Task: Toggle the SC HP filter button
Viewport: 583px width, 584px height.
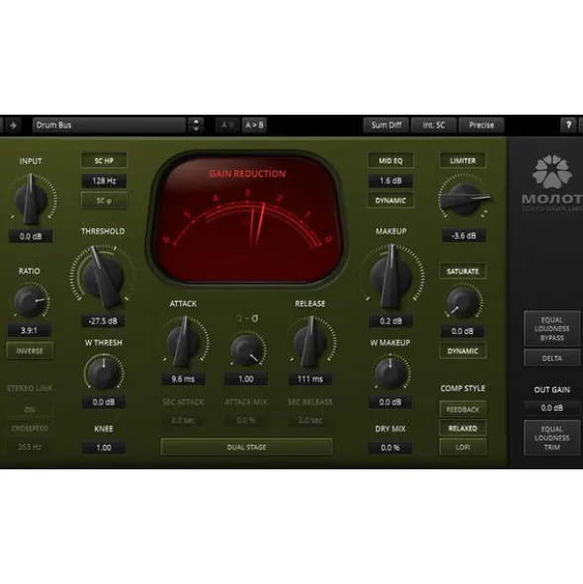Action: pyautogui.click(x=104, y=161)
